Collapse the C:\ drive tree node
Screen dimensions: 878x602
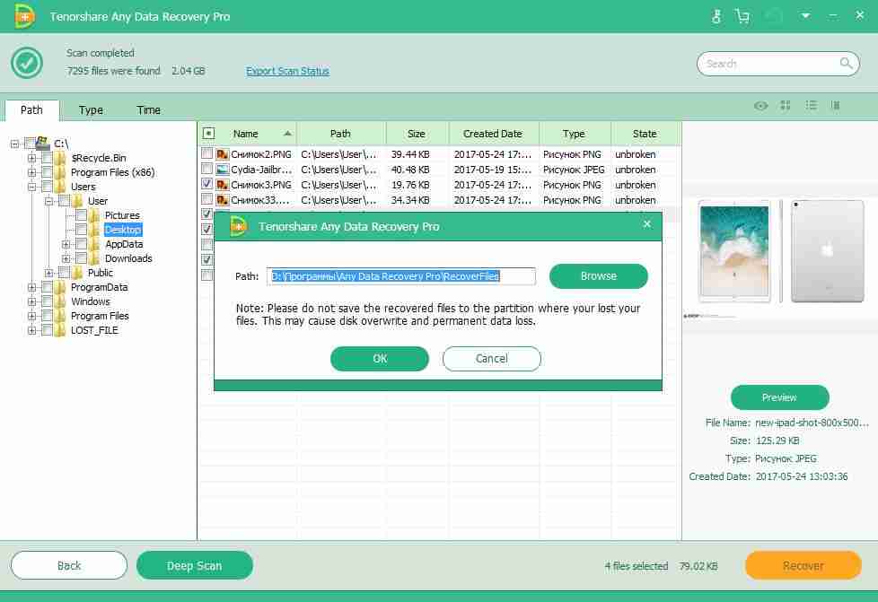coord(15,144)
